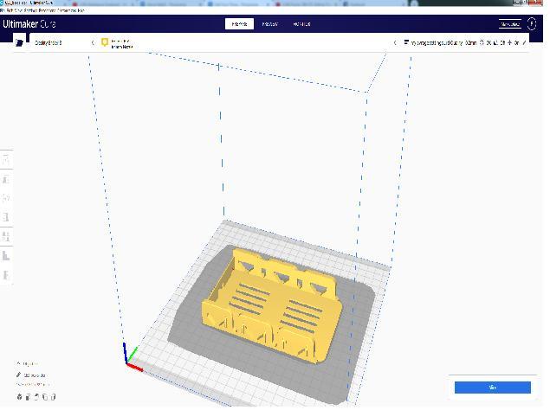Open the Help menu

(81, 10)
